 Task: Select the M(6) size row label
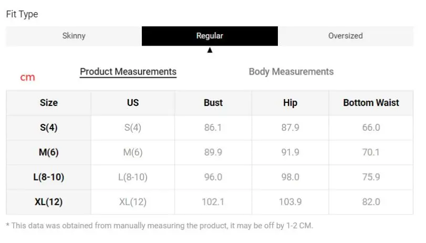(x=49, y=152)
